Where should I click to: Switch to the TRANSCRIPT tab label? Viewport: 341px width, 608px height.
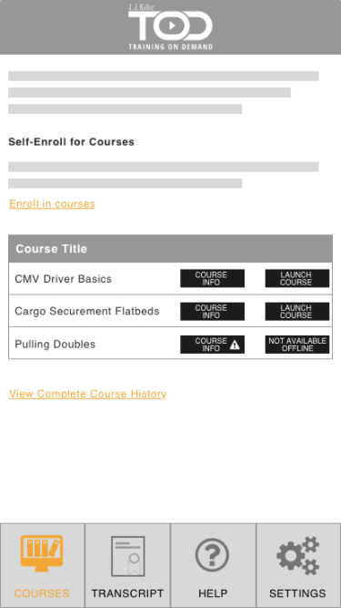coord(127,593)
